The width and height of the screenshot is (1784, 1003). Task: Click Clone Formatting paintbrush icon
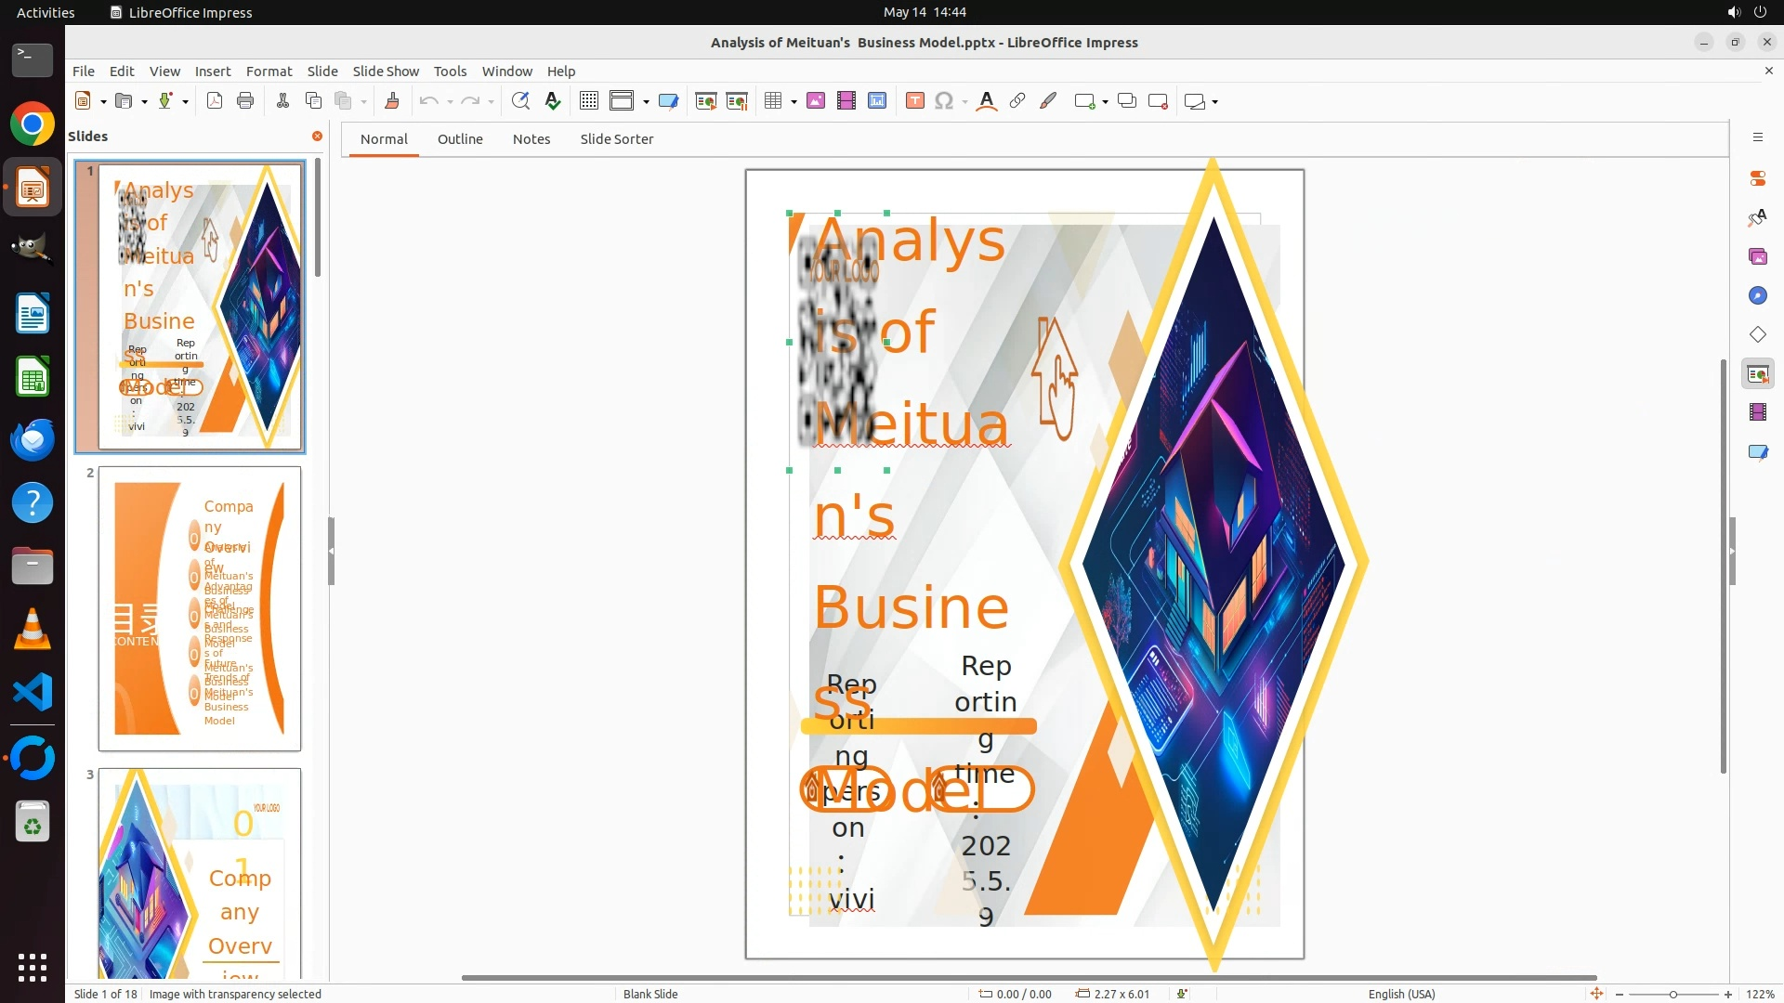[x=392, y=101]
